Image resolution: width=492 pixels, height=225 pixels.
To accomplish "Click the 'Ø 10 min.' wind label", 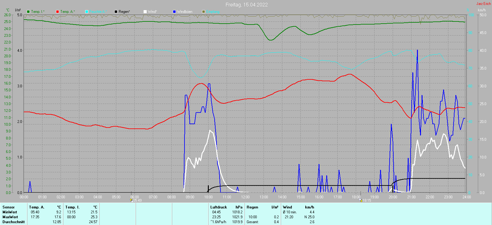I will [290, 212].
